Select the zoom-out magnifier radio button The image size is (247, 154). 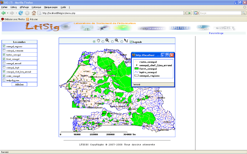click(x=112, y=42)
